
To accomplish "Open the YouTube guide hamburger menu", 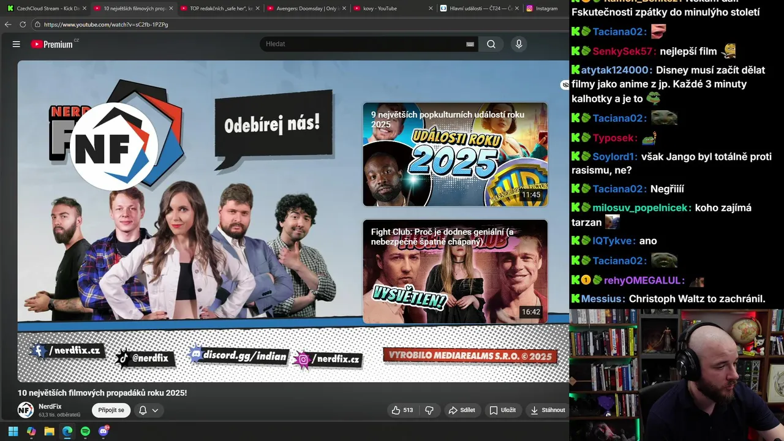I will coord(17,44).
